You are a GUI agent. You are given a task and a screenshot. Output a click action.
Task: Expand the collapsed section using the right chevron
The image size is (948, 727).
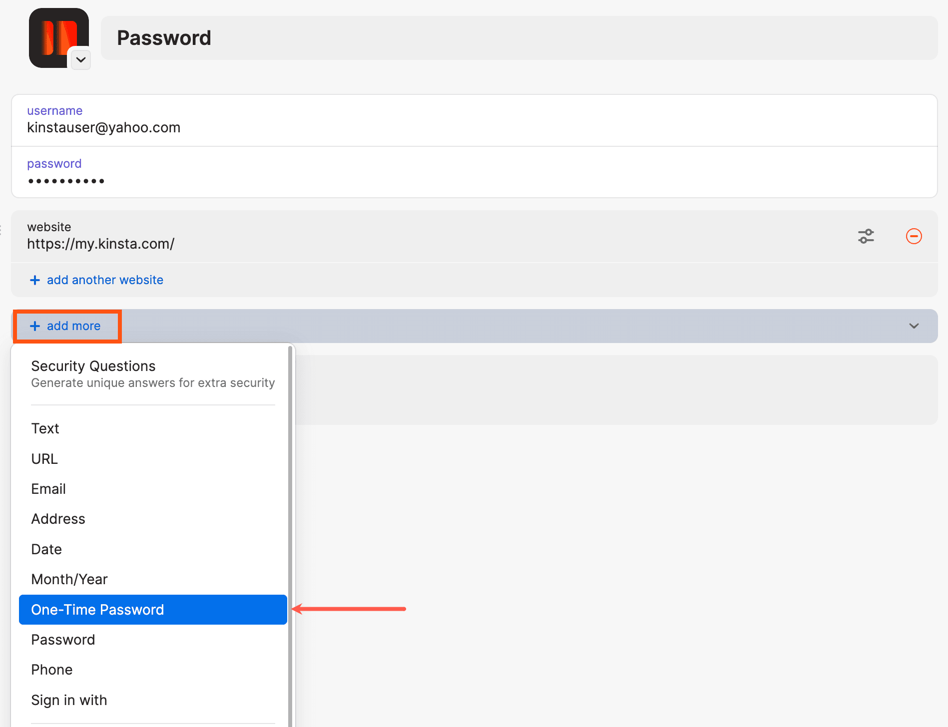coord(914,326)
